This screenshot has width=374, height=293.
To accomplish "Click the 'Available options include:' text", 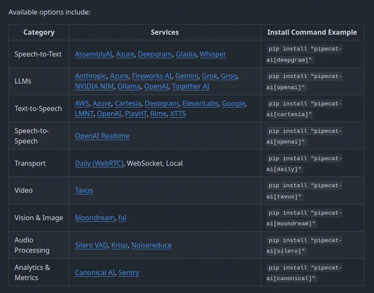I will (x=50, y=12).
